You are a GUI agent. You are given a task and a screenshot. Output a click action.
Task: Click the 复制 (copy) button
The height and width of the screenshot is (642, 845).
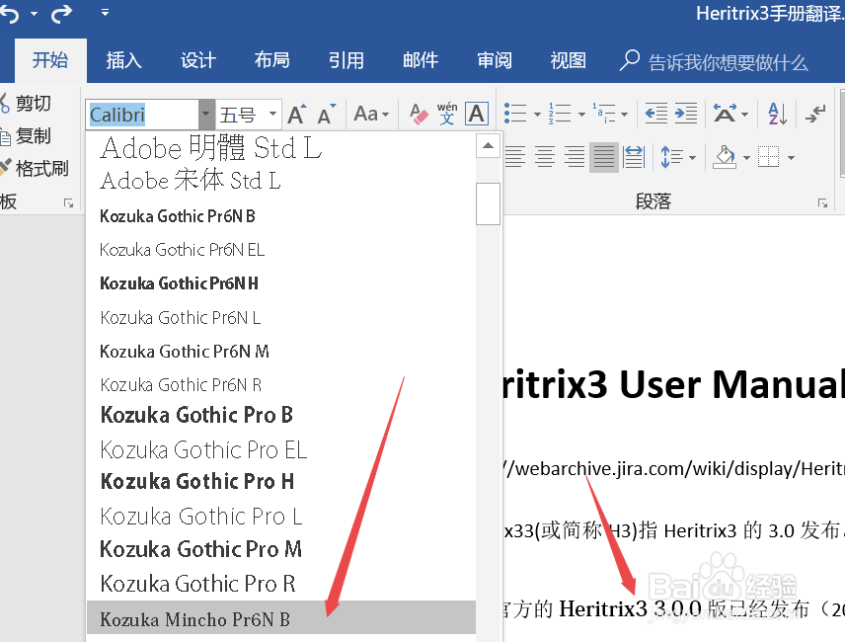[x=27, y=136]
